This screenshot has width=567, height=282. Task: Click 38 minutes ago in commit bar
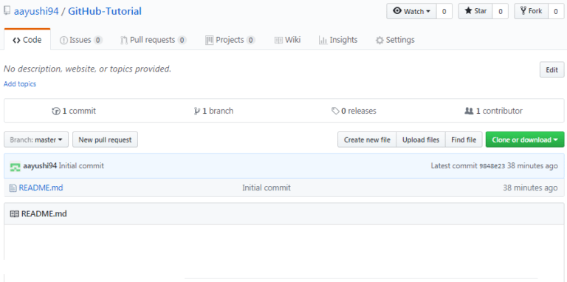point(532,166)
